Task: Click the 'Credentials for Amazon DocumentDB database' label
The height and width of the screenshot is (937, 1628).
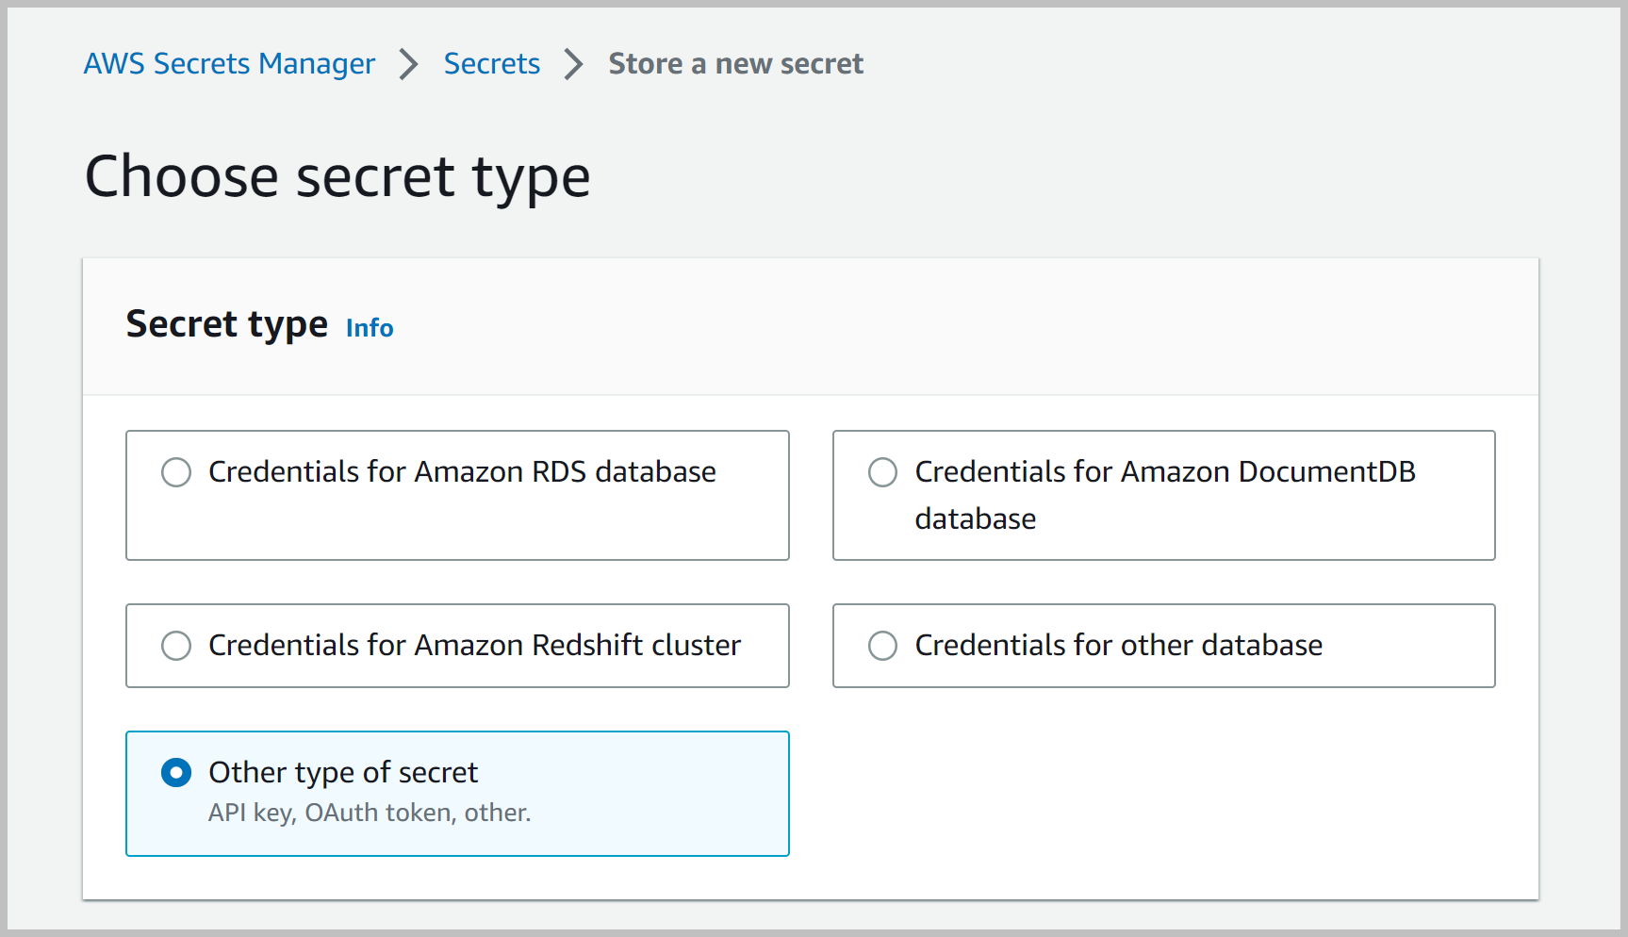Action: pyautogui.click(x=1164, y=472)
